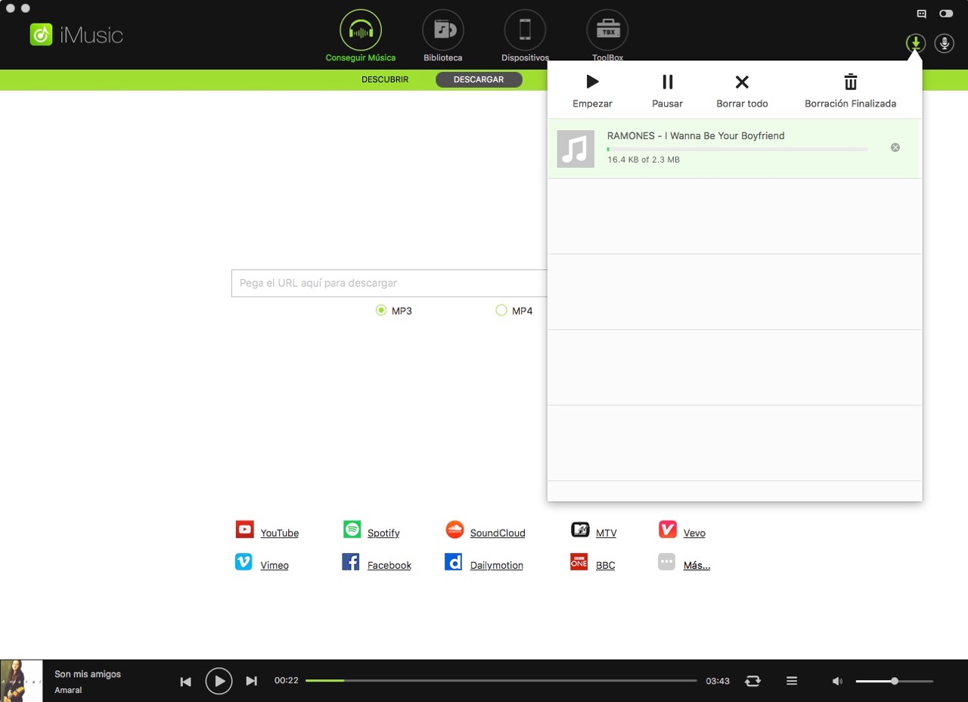Open the playlist queue icon

click(792, 681)
